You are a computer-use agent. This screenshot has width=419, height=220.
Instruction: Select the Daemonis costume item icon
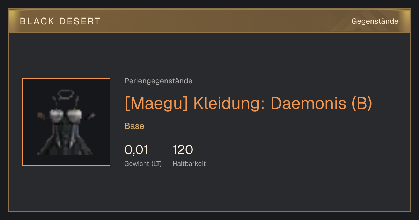pyautogui.click(x=66, y=122)
